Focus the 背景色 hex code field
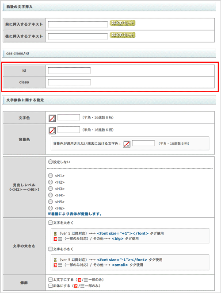This screenshot has height=293, width=221. (69, 130)
